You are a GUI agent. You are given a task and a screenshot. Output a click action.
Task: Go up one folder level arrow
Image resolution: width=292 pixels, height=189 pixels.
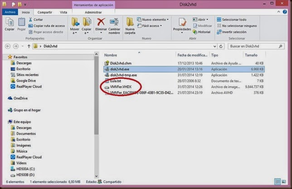click(29, 46)
